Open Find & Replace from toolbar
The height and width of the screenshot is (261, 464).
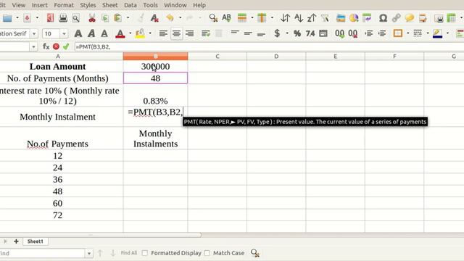click(x=213, y=18)
